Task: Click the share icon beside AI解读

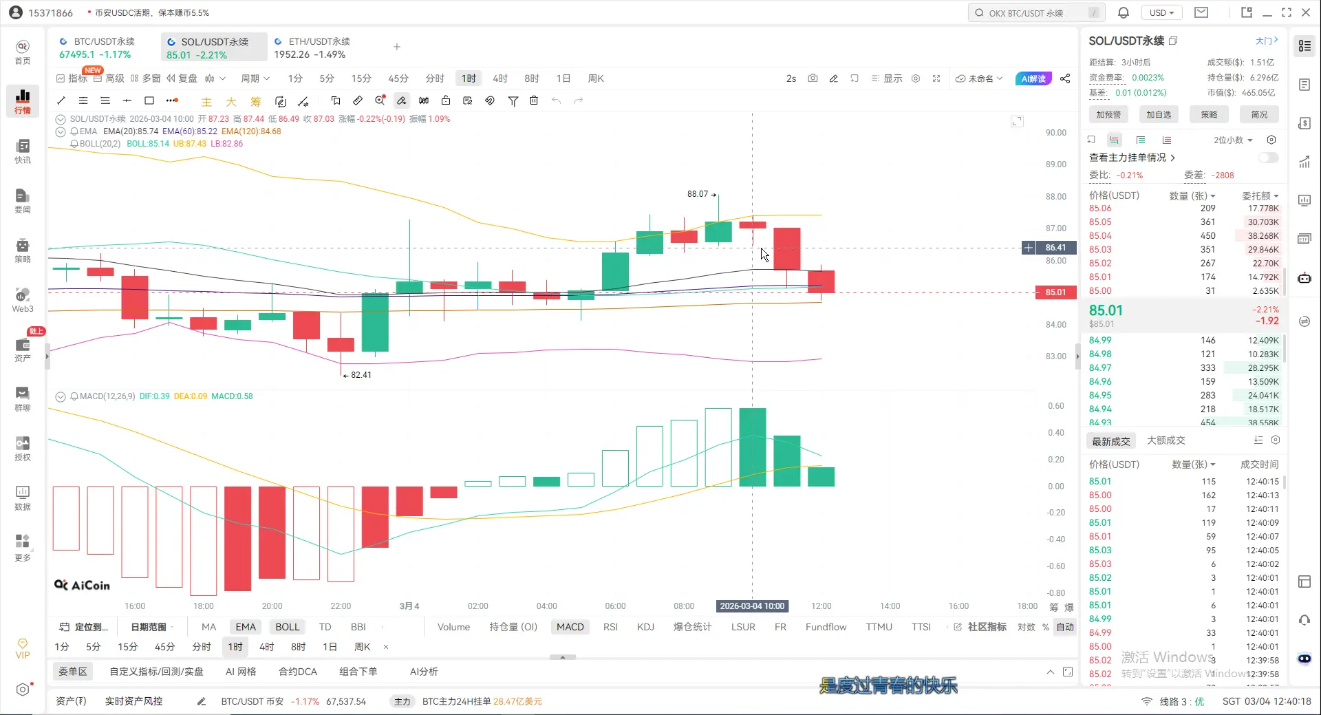Action: point(1065,78)
